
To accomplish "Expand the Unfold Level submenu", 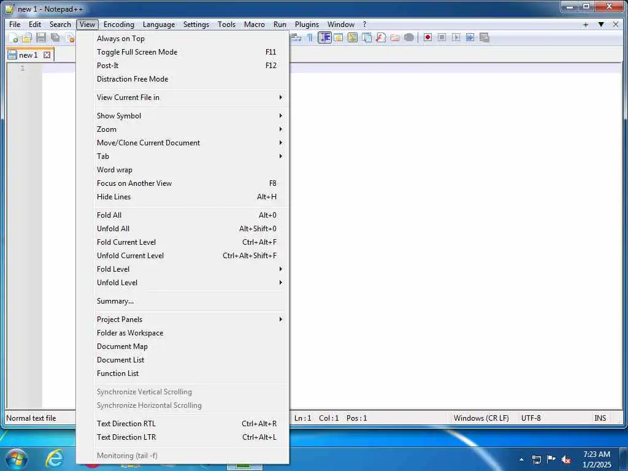I will [x=183, y=283].
